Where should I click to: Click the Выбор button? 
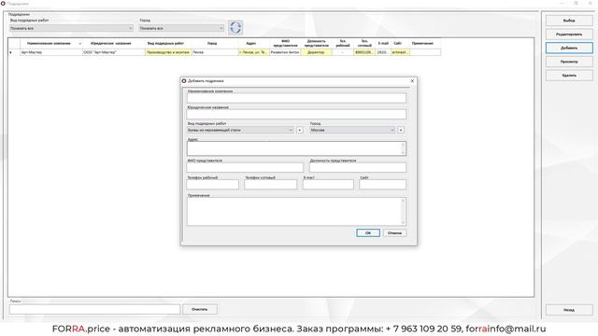(x=569, y=21)
